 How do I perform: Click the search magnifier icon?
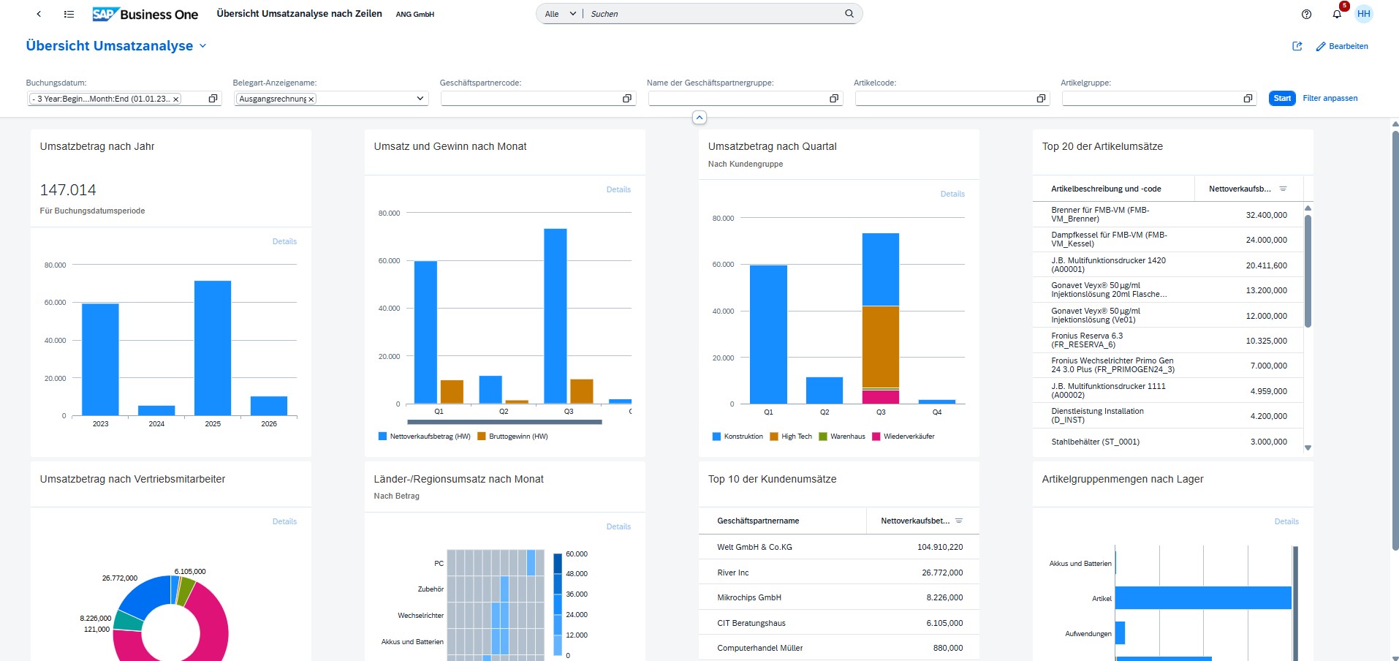point(848,13)
